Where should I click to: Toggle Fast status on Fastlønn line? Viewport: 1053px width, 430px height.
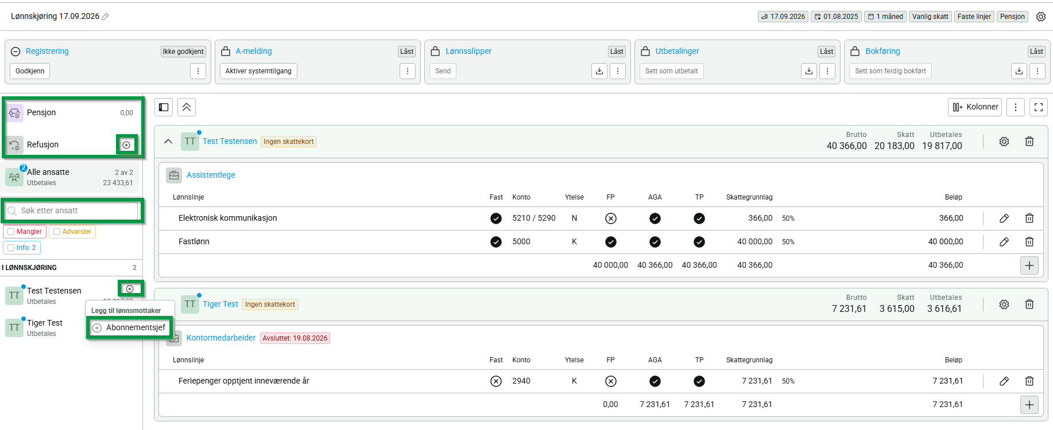496,242
